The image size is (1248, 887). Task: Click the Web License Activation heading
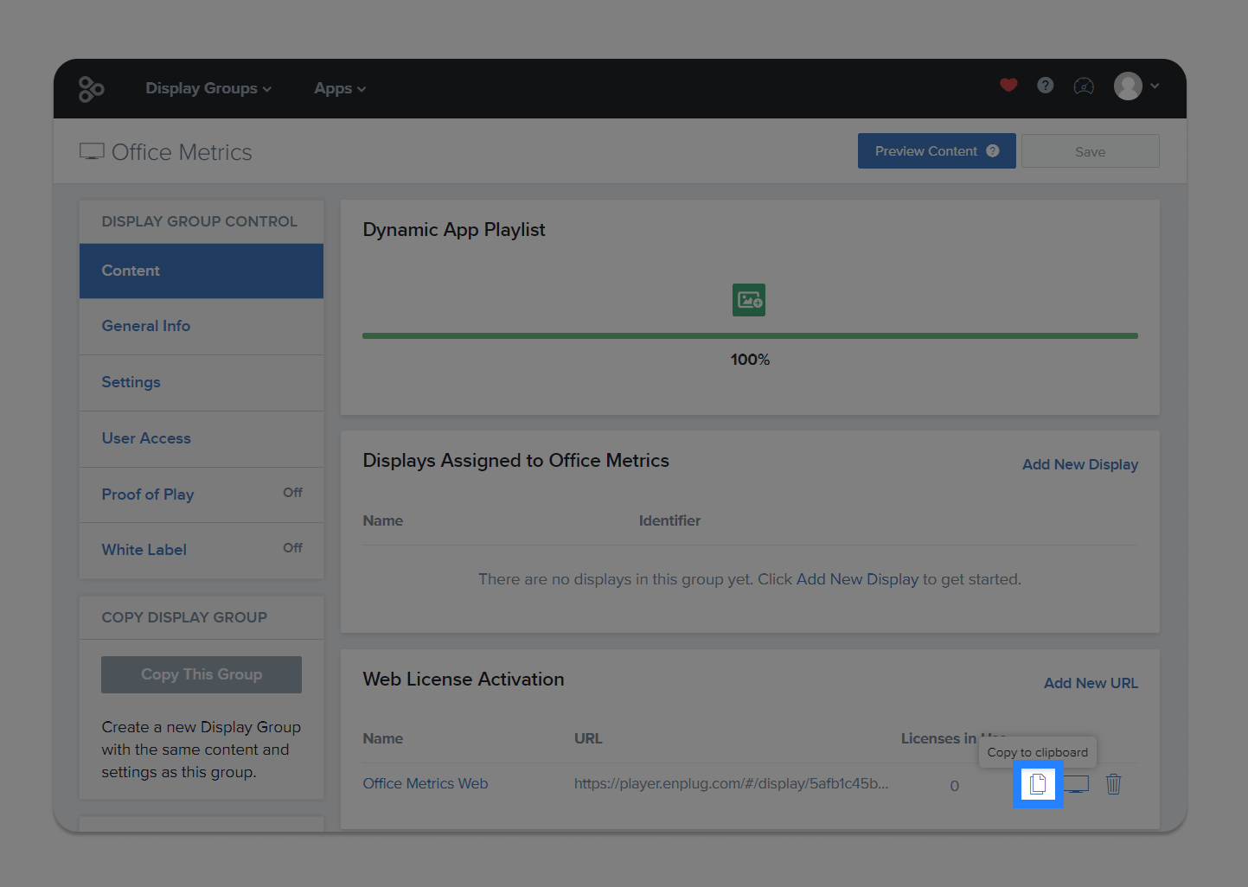464,680
